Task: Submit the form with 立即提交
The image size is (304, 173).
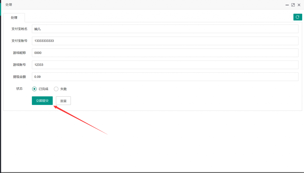Action: click(42, 101)
